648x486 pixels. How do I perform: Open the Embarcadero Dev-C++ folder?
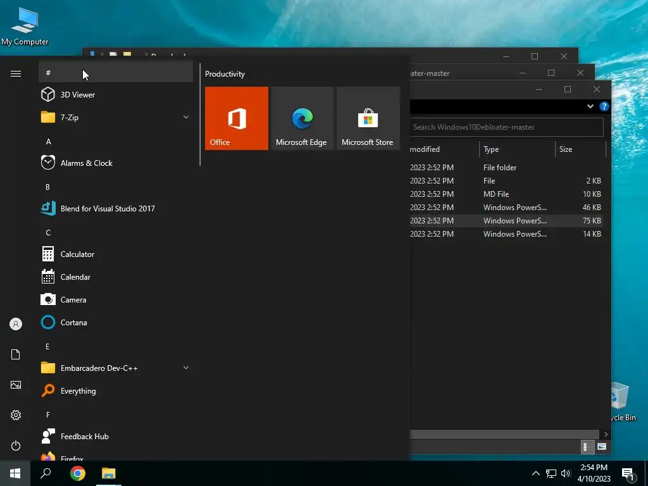click(116, 368)
